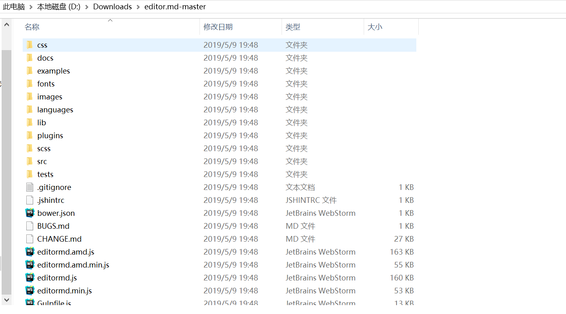Click the 160 KB size of editormd.js
The height and width of the screenshot is (314, 566).
point(402,278)
